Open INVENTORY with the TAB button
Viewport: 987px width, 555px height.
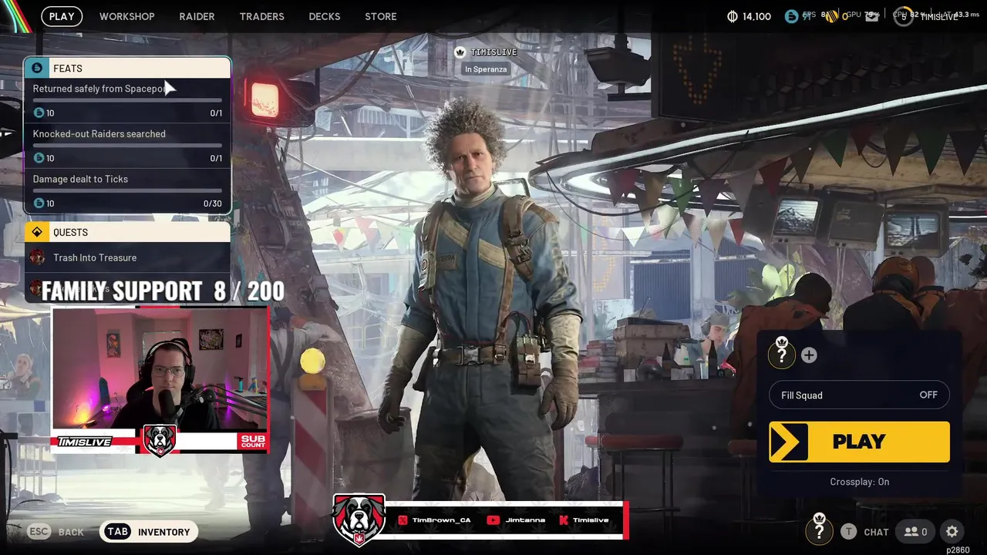(x=149, y=532)
